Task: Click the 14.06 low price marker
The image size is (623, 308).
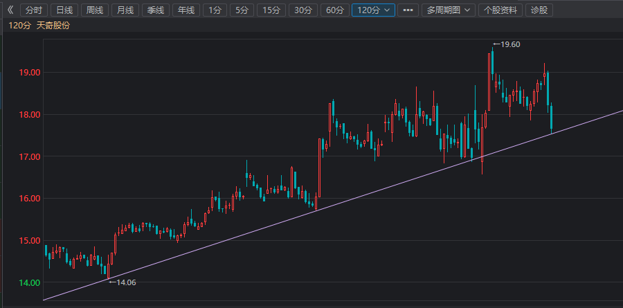Action: [x=123, y=282]
